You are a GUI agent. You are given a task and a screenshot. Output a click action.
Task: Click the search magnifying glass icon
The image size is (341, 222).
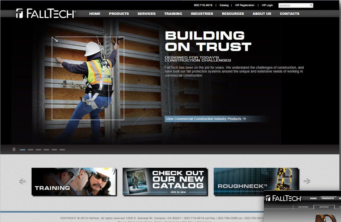coord(311,5)
